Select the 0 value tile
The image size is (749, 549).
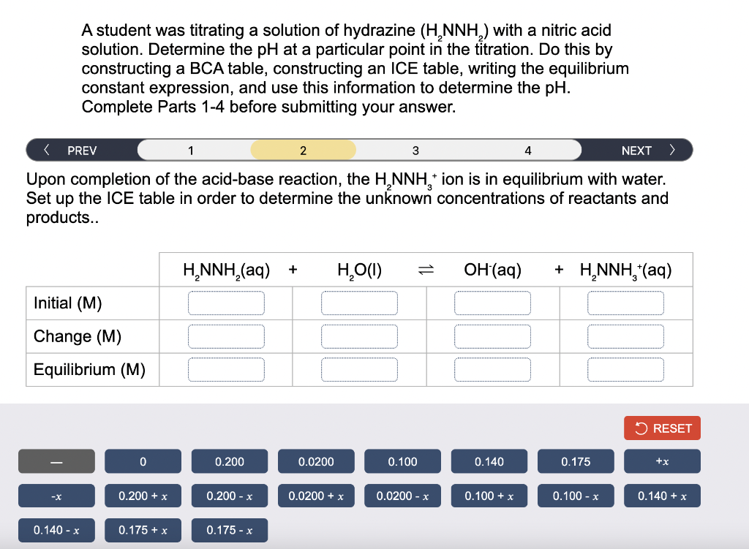coord(143,461)
